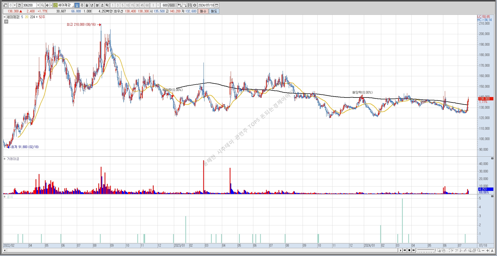Zoom in chart with plus icon

[488, 251]
